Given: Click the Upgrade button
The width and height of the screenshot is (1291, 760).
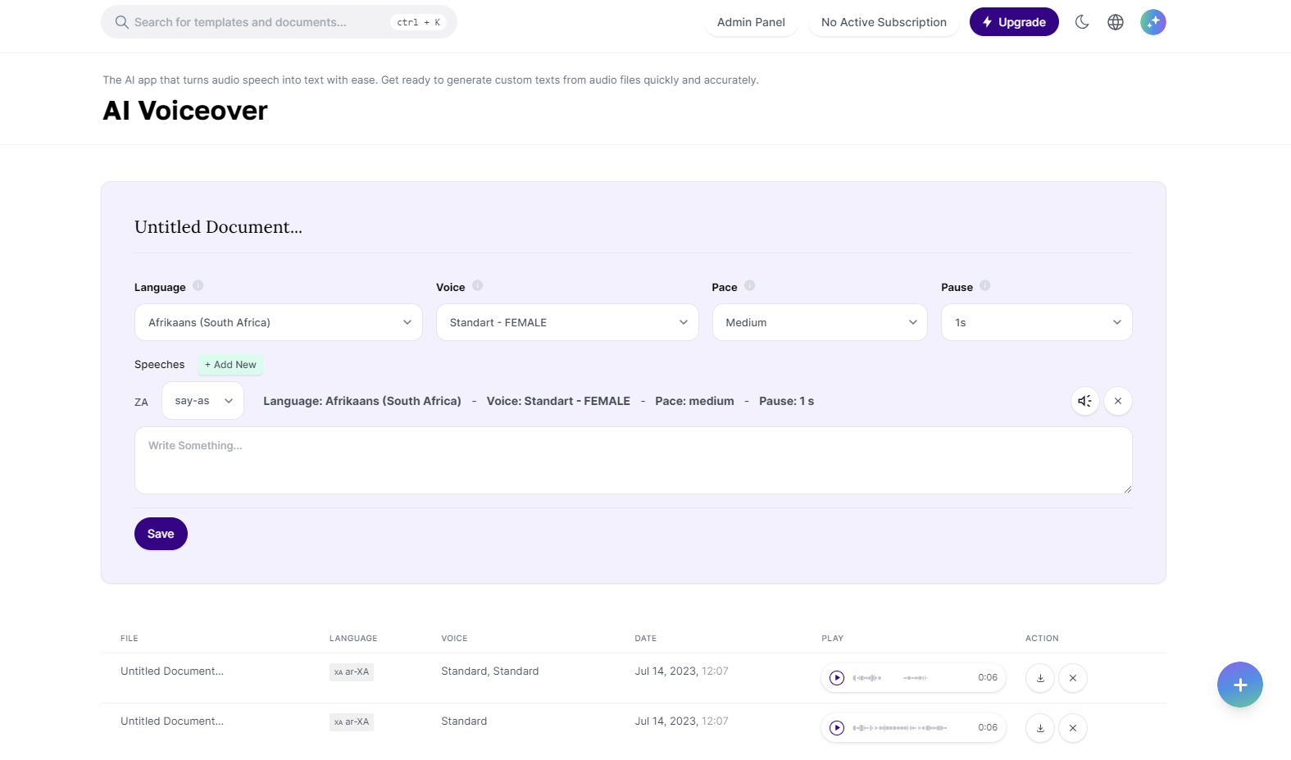Looking at the screenshot, I should click(x=1014, y=22).
